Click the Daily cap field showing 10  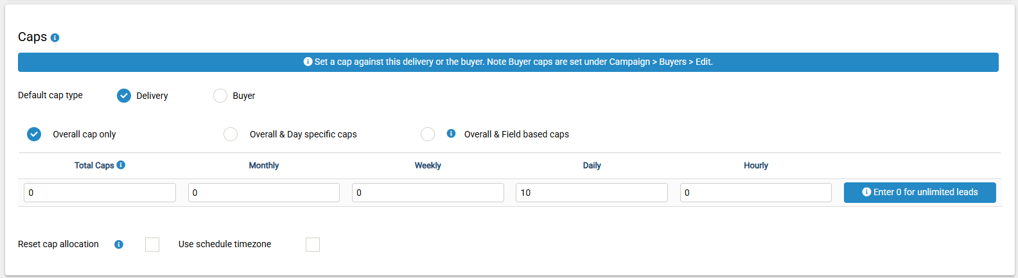pyautogui.click(x=592, y=193)
